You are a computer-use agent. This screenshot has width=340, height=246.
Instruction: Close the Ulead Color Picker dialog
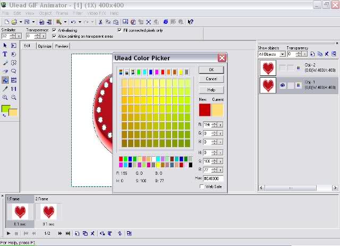[x=222, y=58]
